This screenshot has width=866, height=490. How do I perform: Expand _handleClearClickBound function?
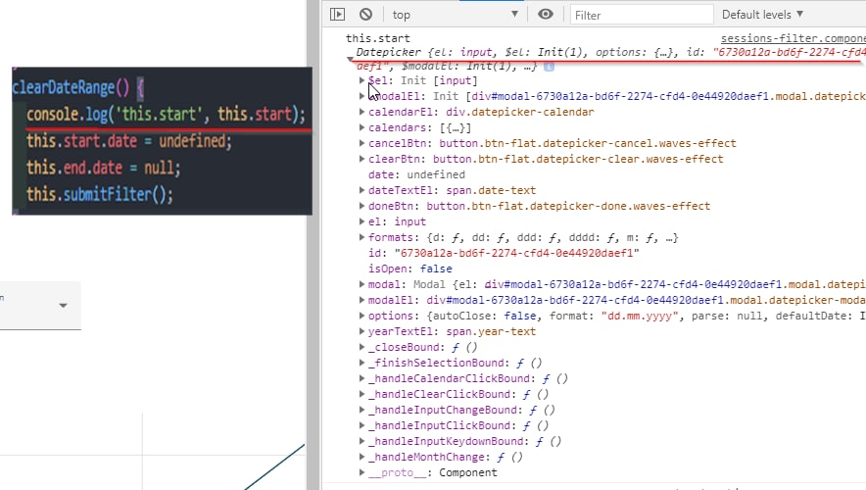(x=361, y=394)
